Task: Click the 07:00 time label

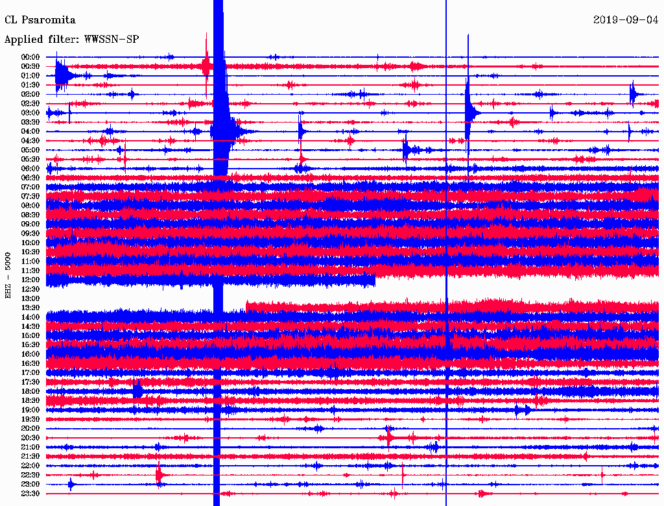Action: tap(30, 187)
